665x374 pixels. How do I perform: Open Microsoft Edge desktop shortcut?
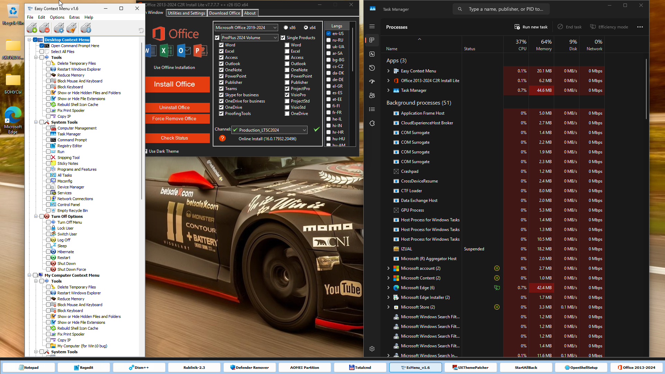[13, 121]
